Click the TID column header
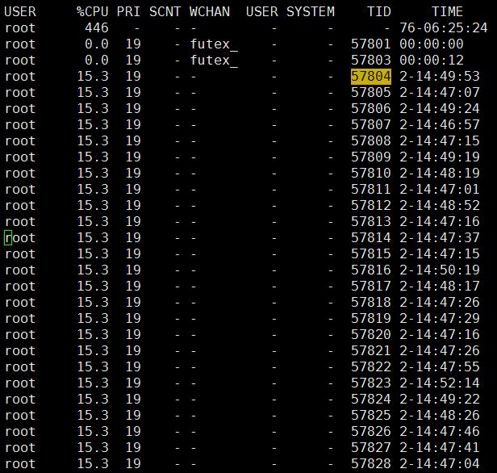 (378, 12)
